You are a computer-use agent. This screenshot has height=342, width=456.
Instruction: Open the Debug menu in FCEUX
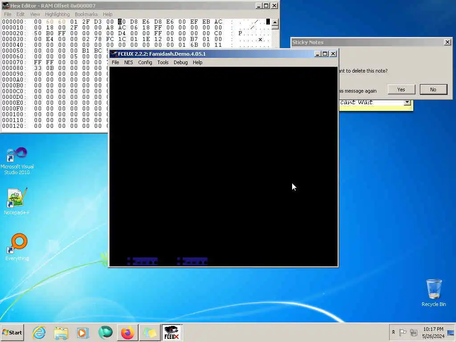tap(180, 62)
